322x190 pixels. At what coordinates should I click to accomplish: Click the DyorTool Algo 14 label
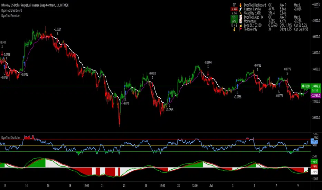tap(254, 17)
